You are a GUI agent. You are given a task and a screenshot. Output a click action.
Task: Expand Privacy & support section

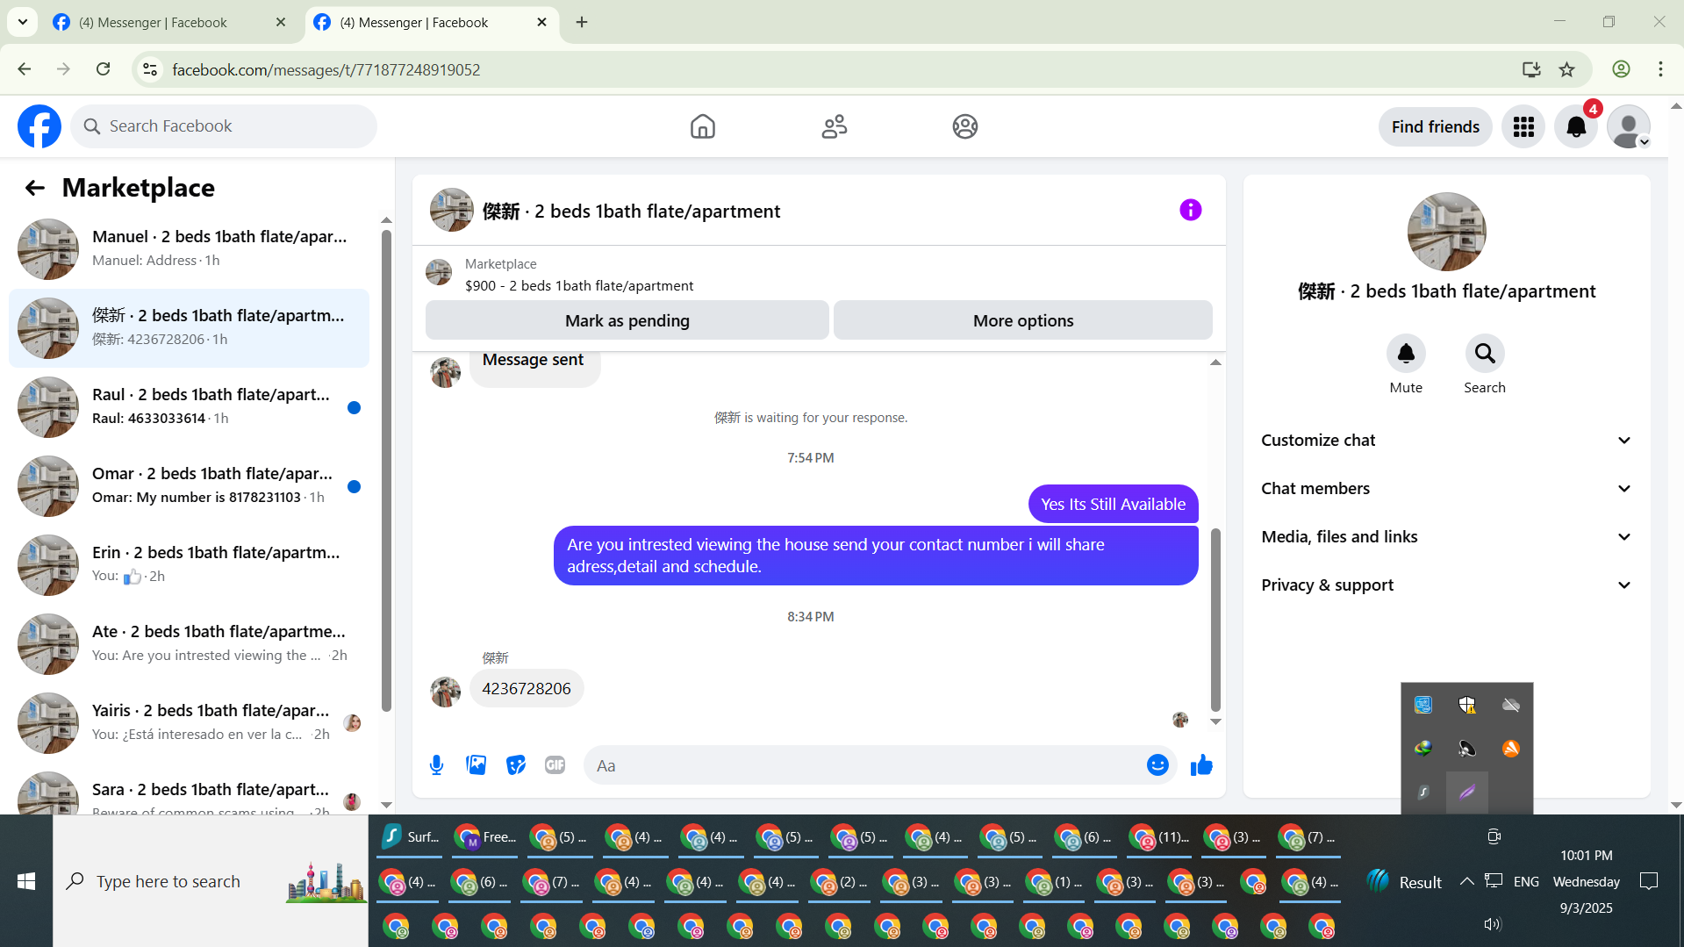point(1446,585)
